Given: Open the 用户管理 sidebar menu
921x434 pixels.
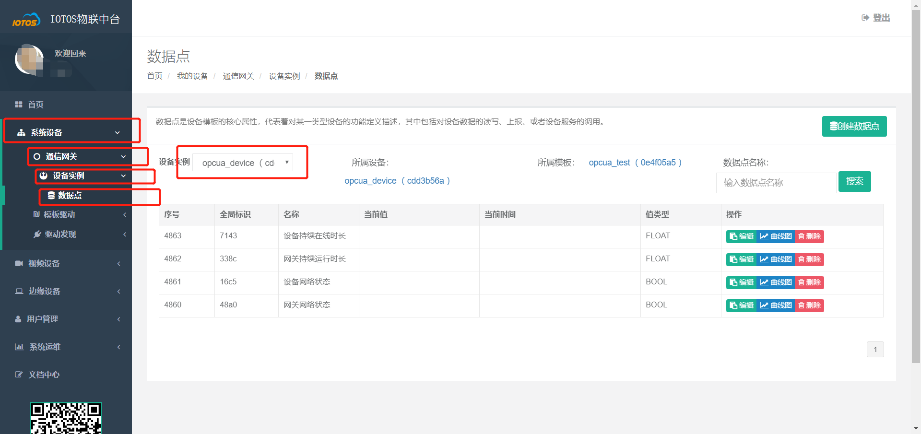Looking at the screenshot, I should (42, 319).
